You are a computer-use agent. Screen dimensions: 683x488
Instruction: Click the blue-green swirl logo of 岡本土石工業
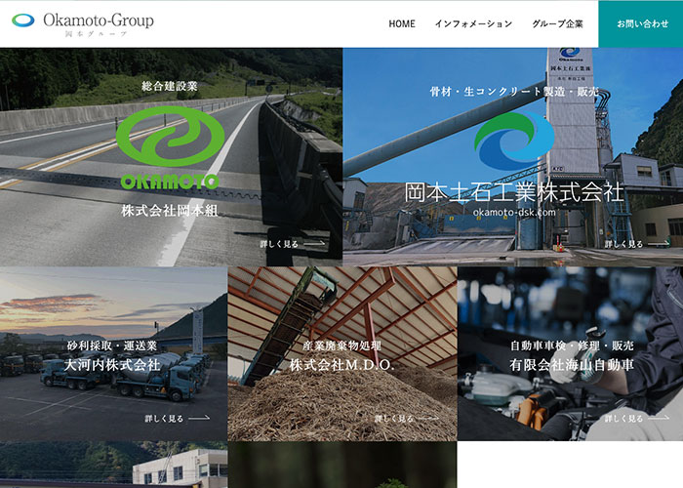click(x=513, y=142)
